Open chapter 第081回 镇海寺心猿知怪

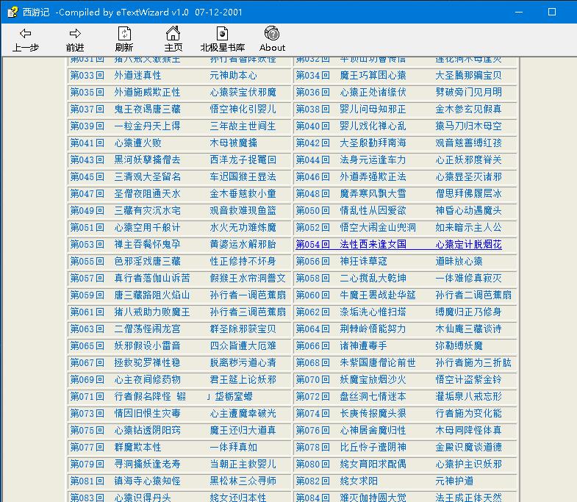coord(173,481)
